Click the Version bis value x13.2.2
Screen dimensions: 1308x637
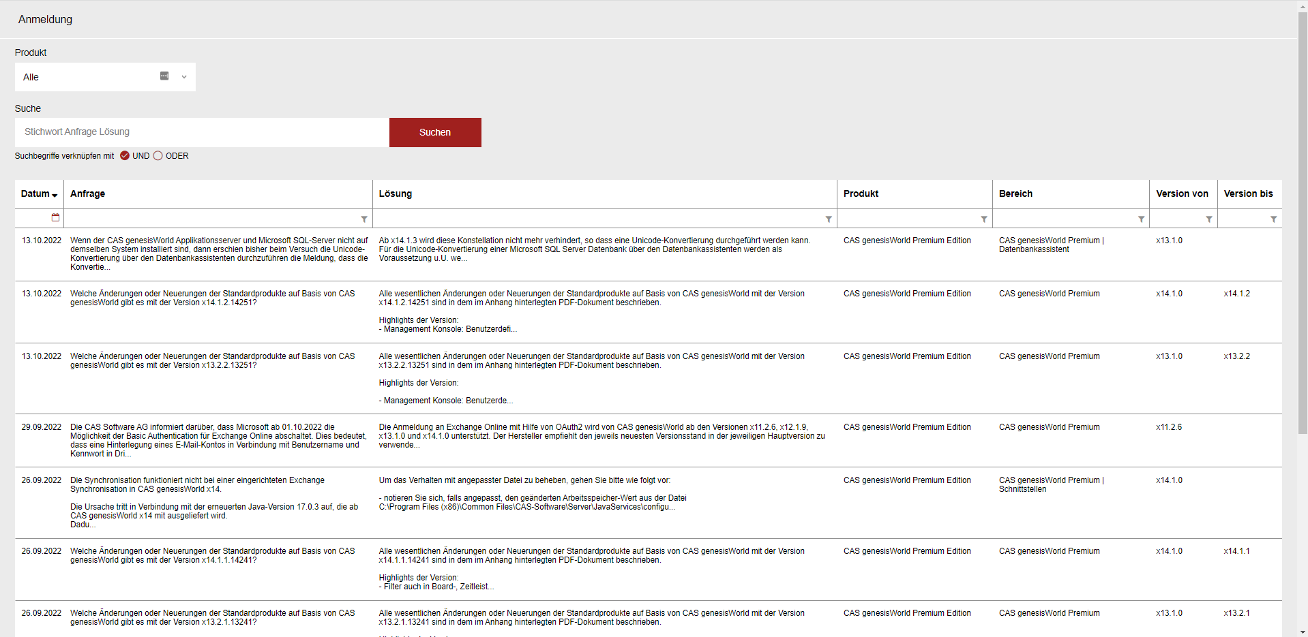coord(1236,356)
